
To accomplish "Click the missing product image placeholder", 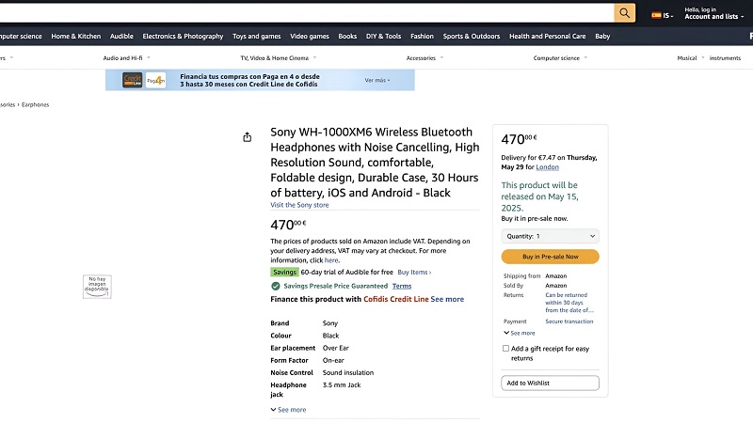I will click(x=97, y=286).
